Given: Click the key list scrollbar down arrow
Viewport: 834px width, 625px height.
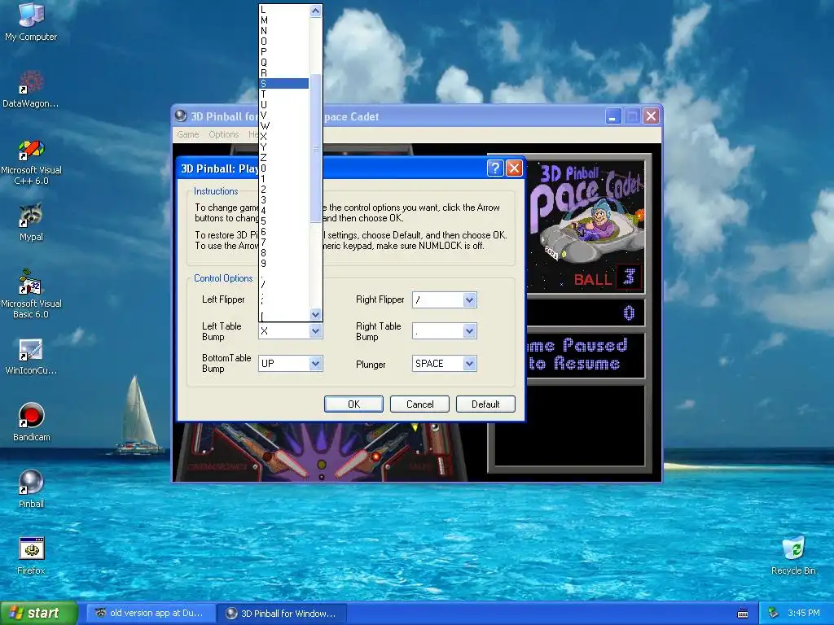Looking at the screenshot, I should (315, 315).
